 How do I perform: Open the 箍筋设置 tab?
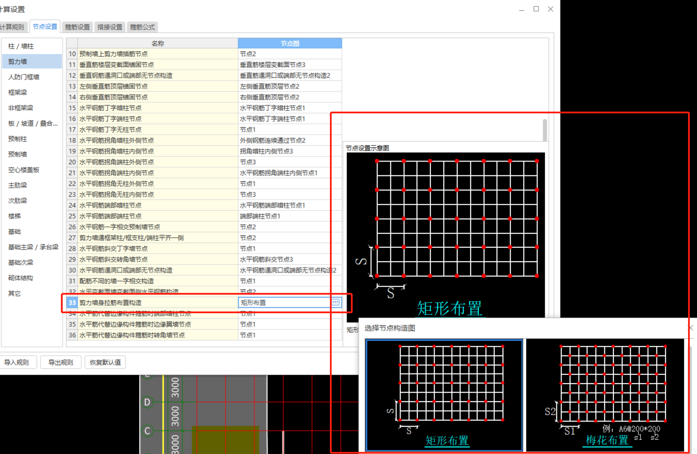pyautogui.click(x=77, y=27)
